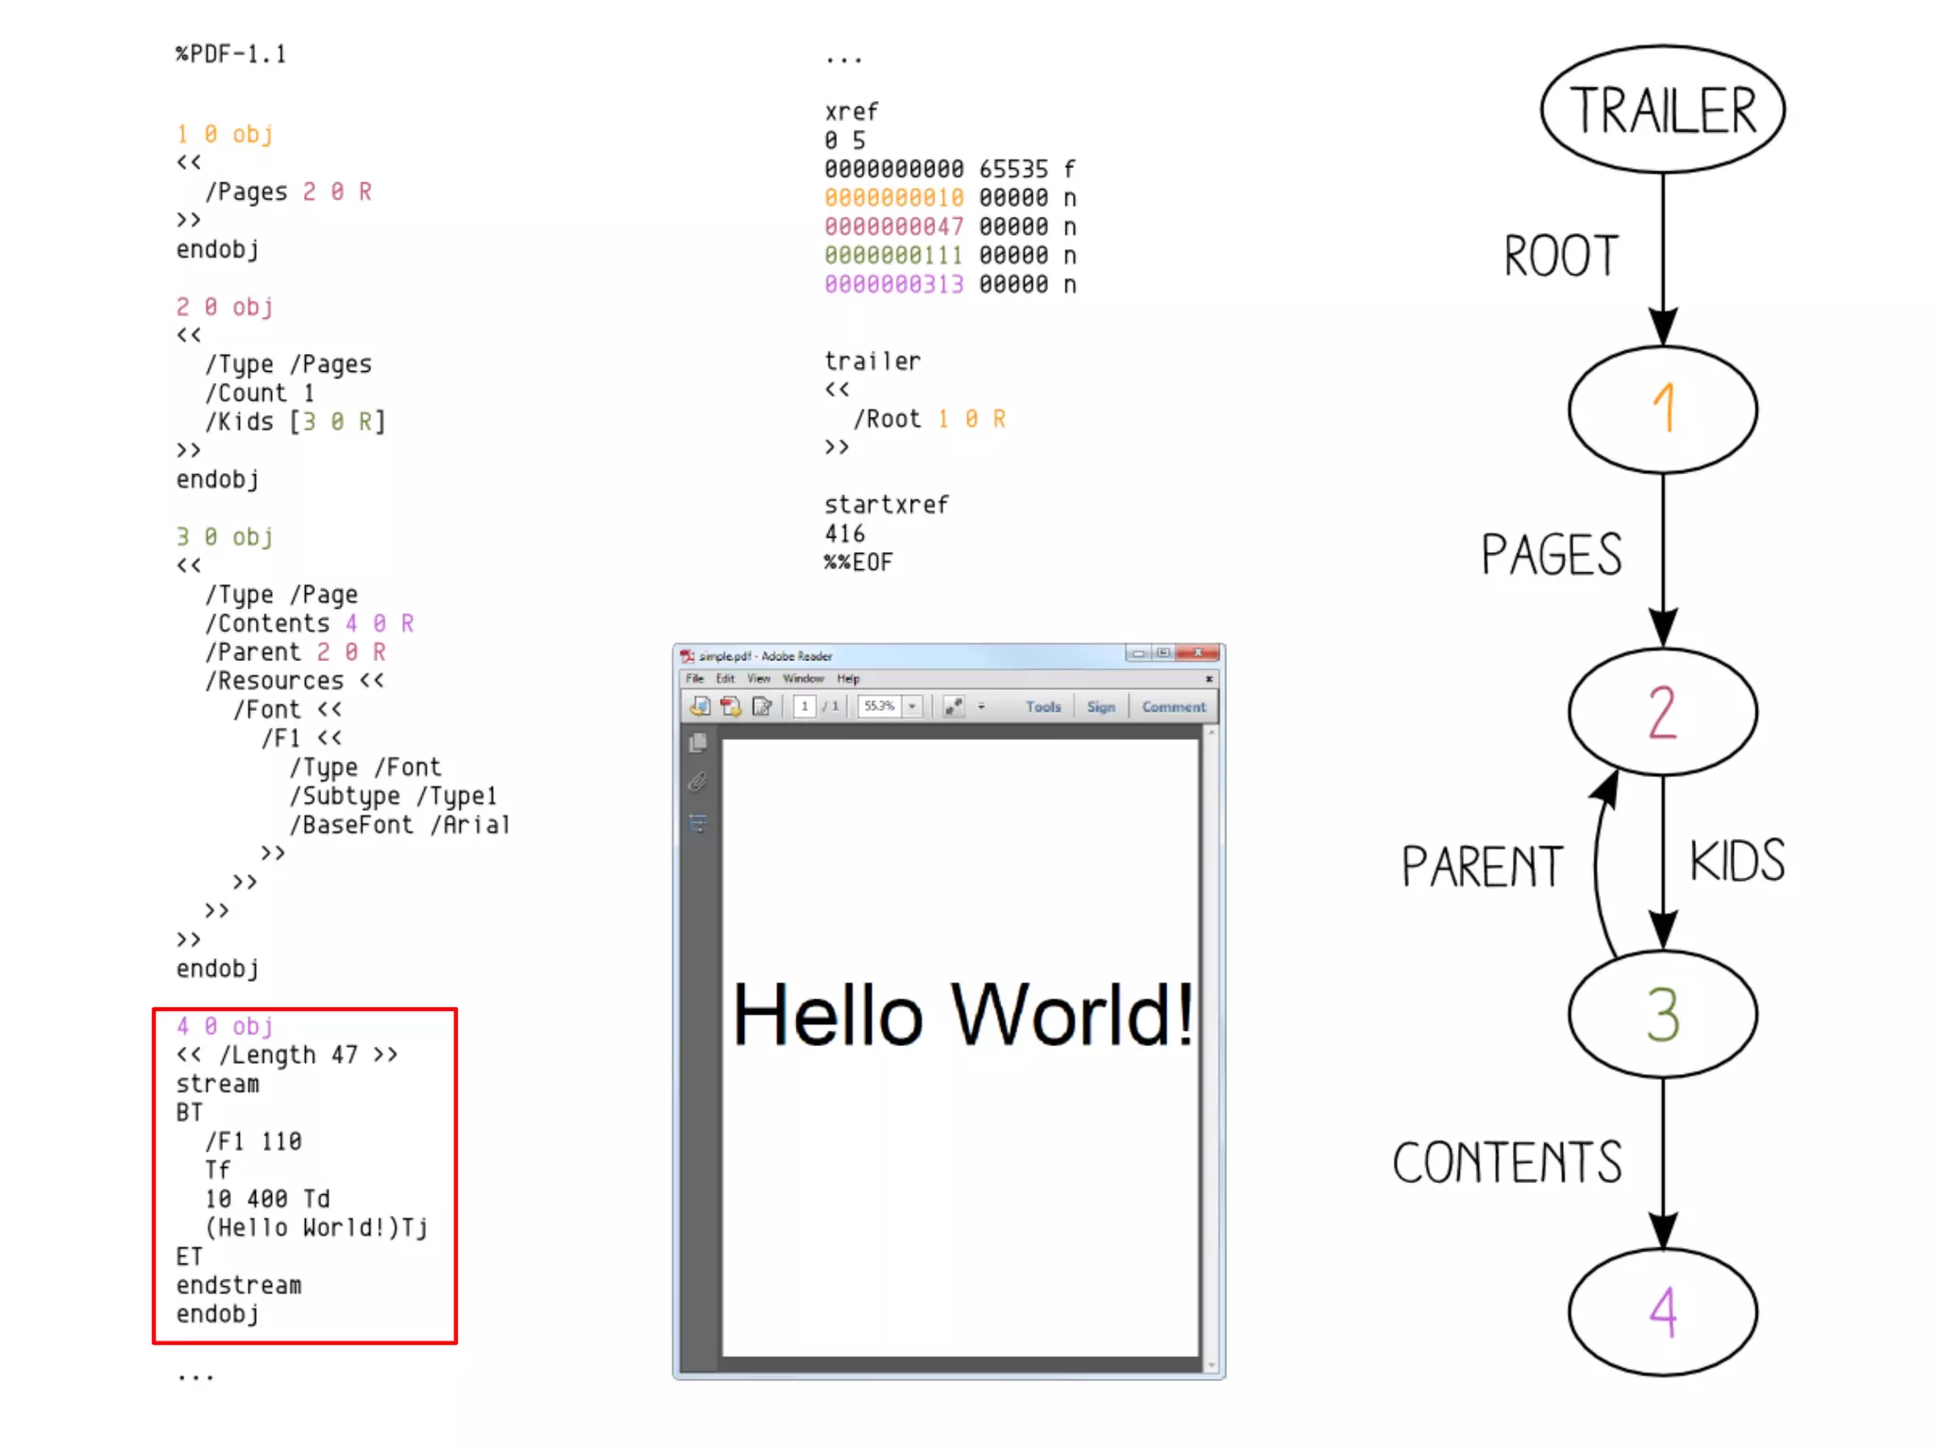
Task: Click the Adobe Reader title bar icon
Action: click(687, 656)
